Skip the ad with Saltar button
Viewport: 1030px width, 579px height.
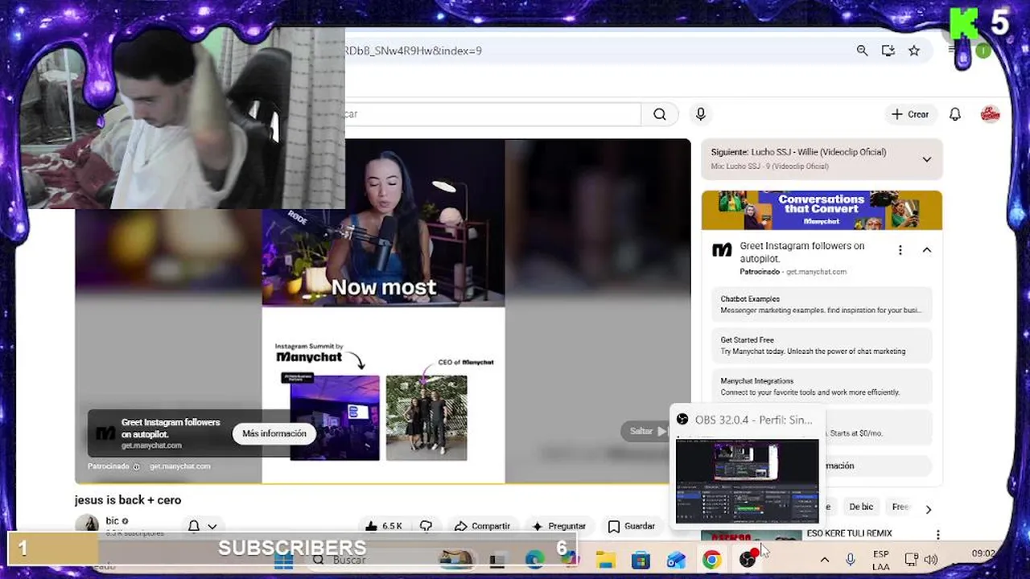[x=645, y=431]
